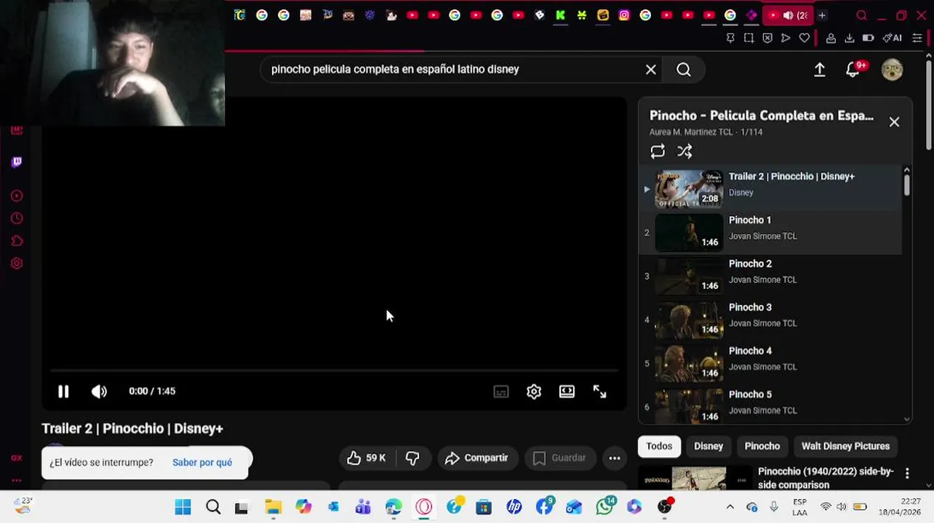Open the taskbar clock showing 22:27

pos(901,507)
